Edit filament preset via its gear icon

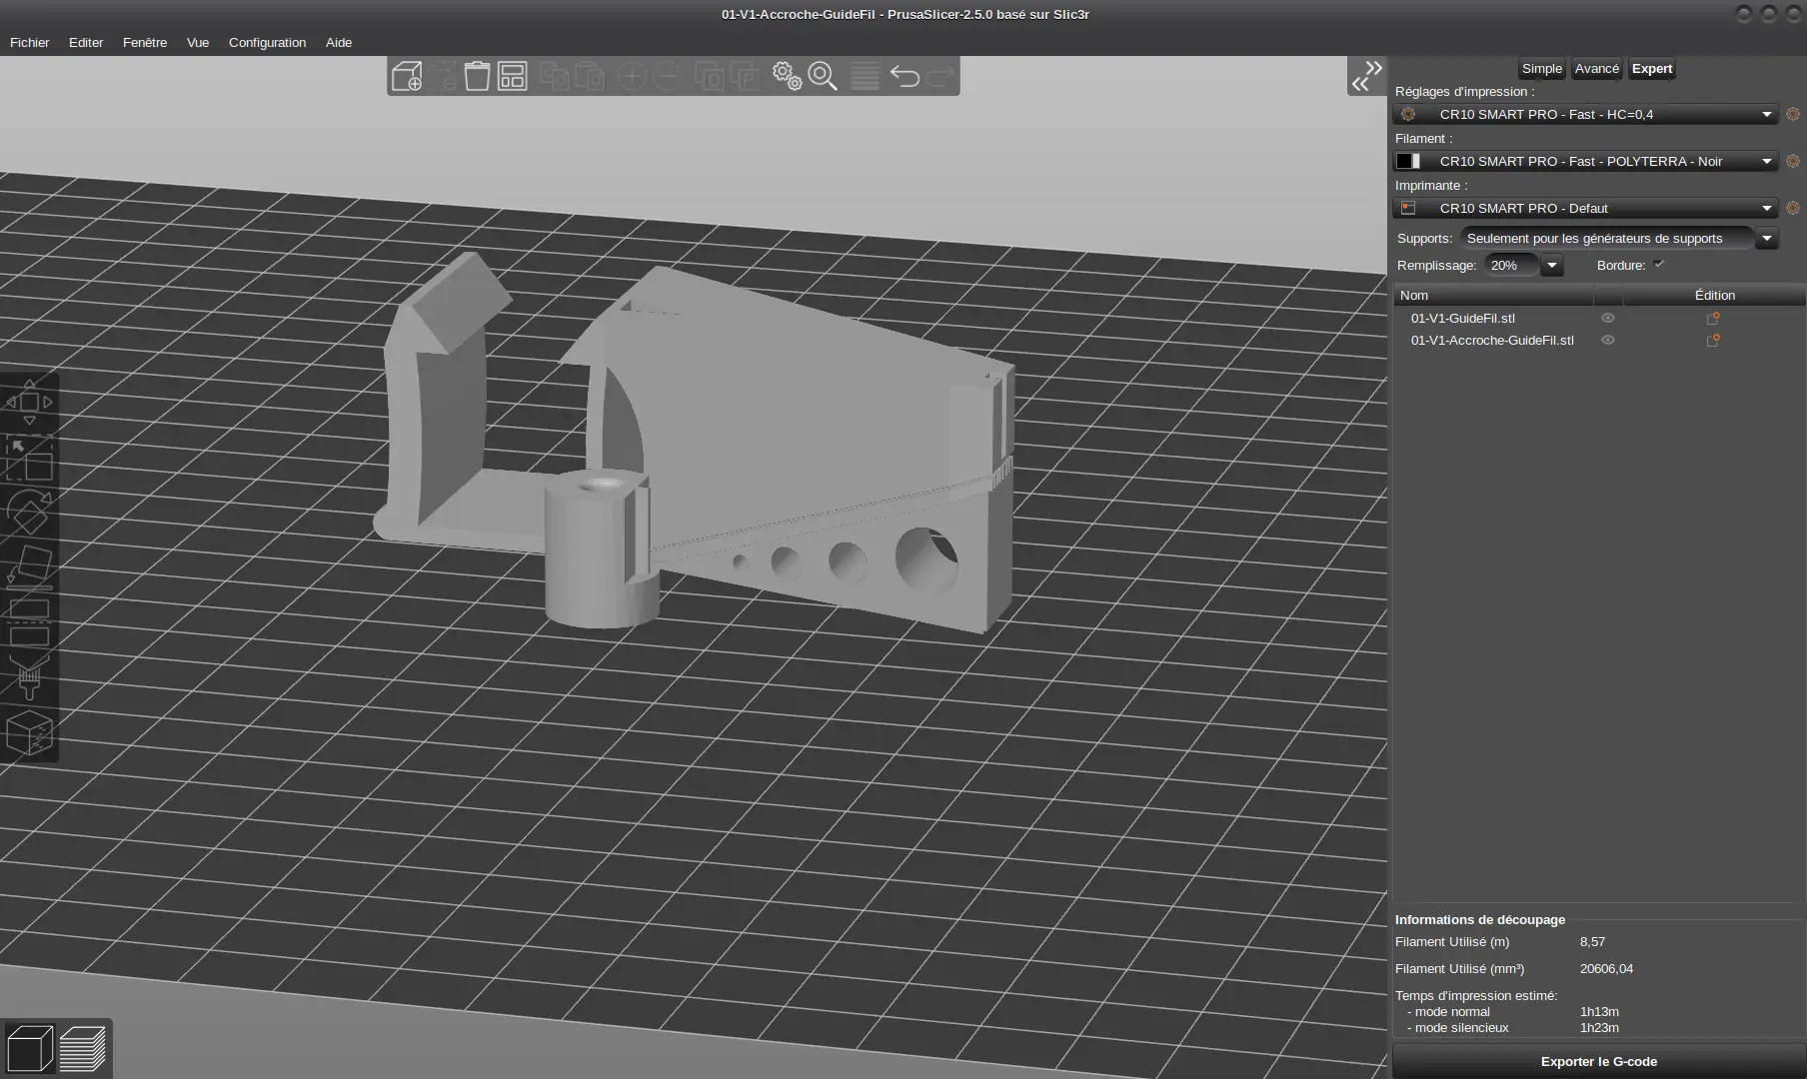tap(1793, 161)
